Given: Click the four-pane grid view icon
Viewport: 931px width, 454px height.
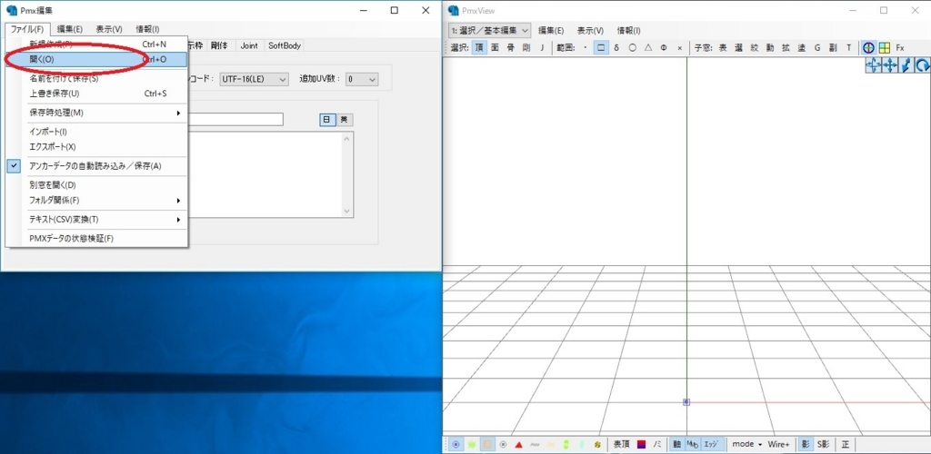Looking at the screenshot, I should tap(884, 48).
